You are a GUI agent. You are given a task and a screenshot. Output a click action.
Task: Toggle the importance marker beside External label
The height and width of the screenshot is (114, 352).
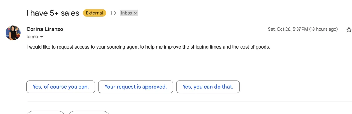(113, 13)
